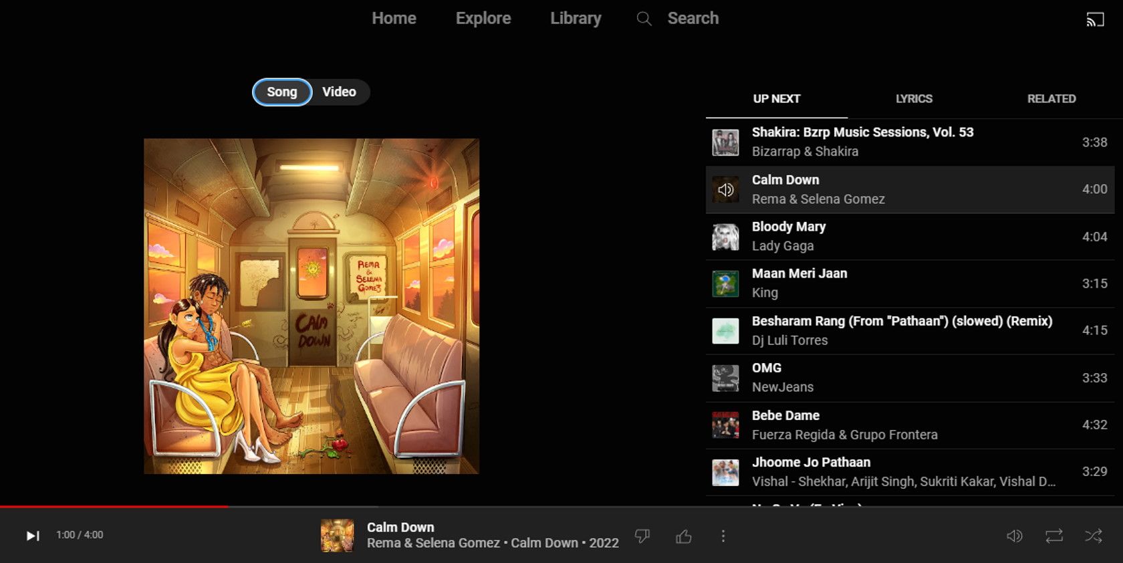Play Besharam Rang slowed remix

coord(910,331)
